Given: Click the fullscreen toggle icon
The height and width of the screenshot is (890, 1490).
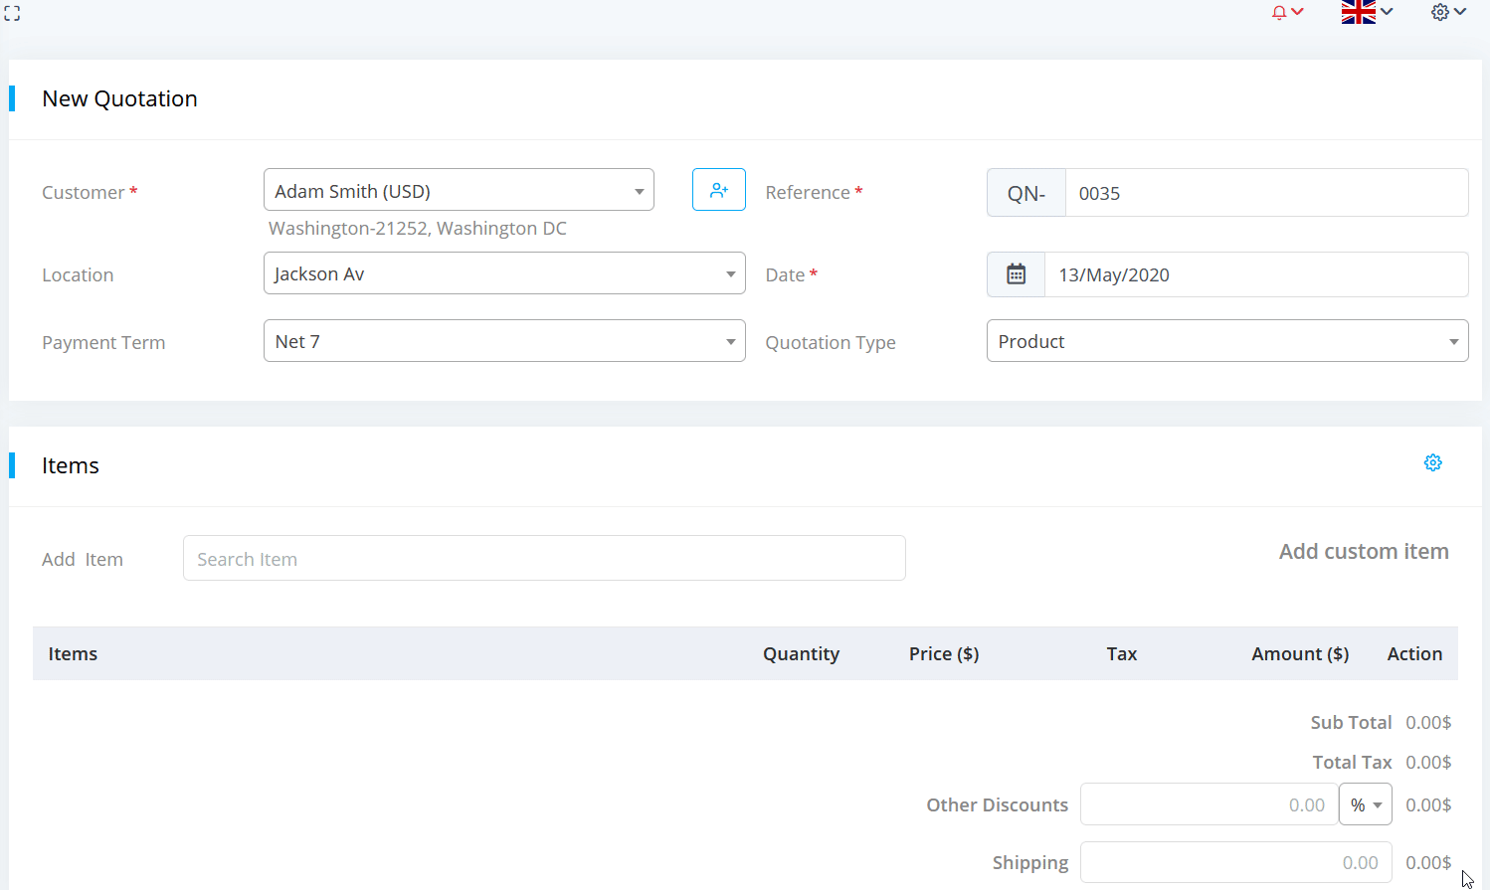Looking at the screenshot, I should click(x=12, y=13).
